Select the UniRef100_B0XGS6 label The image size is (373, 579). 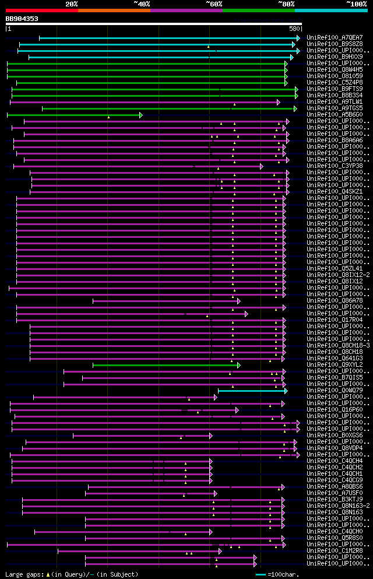point(335,436)
